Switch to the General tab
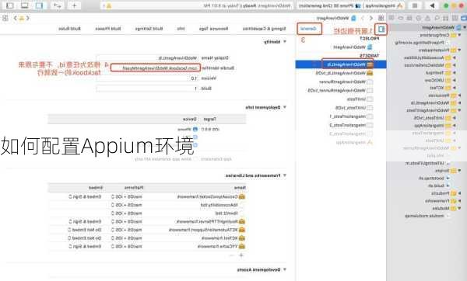The image size is (467, 281). 308,29
